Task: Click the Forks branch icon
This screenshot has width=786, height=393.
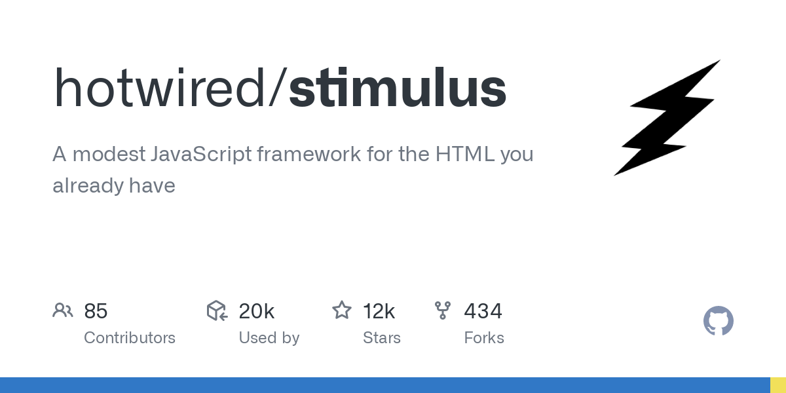Action: coord(443,310)
